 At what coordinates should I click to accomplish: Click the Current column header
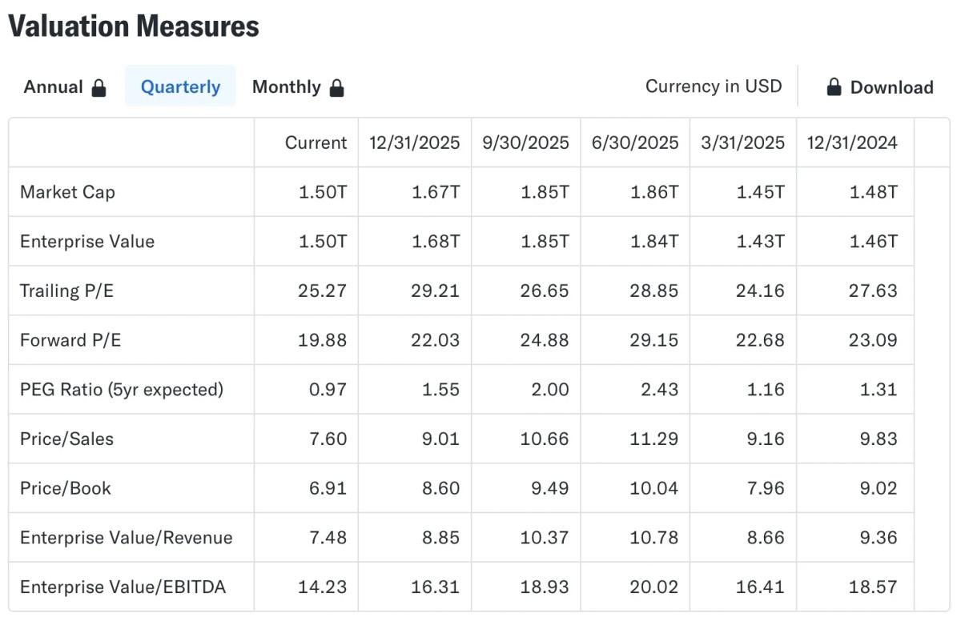click(x=316, y=142)
